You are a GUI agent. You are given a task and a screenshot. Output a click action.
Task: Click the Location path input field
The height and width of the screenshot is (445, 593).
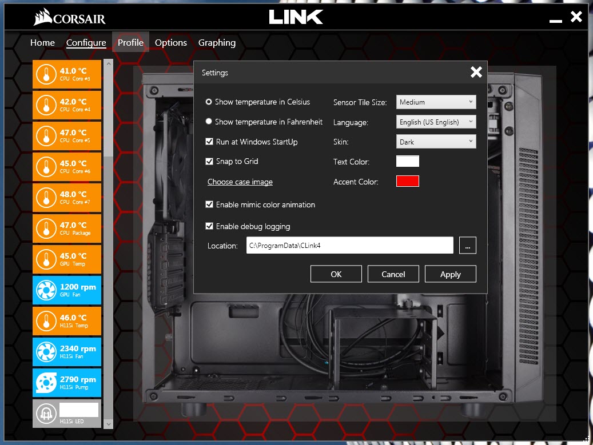tap(350, 246)
